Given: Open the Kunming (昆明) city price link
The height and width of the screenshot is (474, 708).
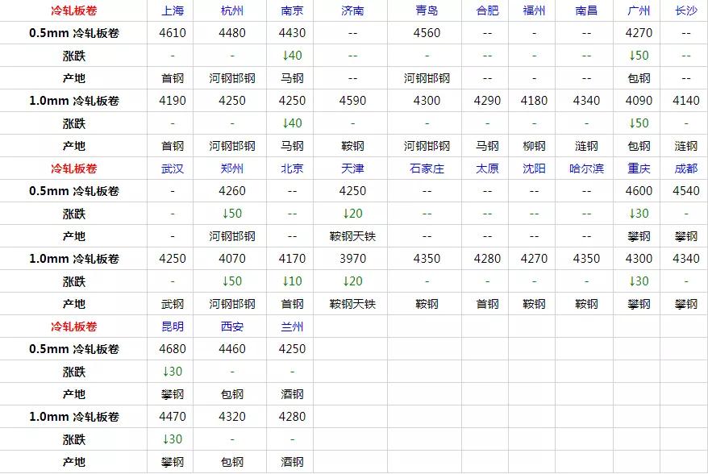Looking at the screenshot, I should pos(172,326).
